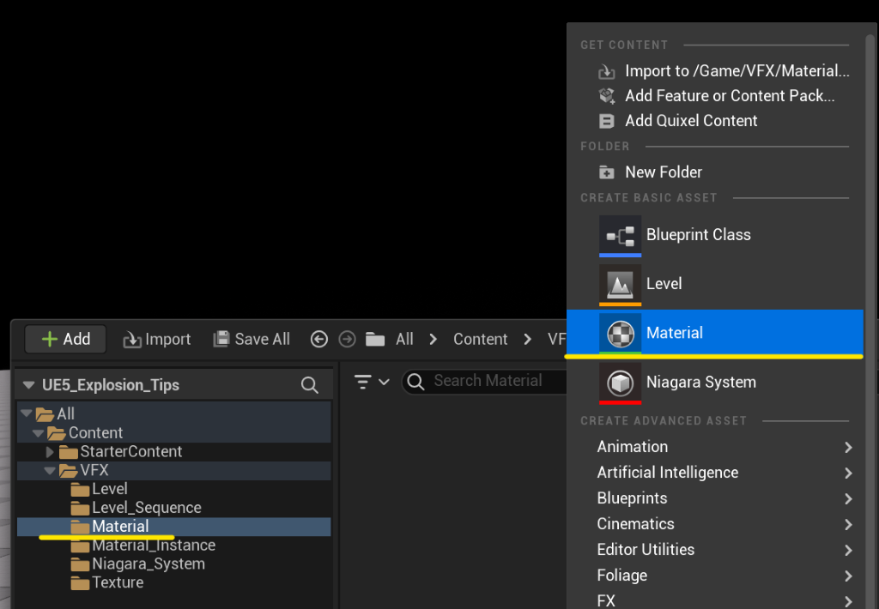The image size is (879, 609).
Task: Create a new Level asset
Action: [715, 284]
